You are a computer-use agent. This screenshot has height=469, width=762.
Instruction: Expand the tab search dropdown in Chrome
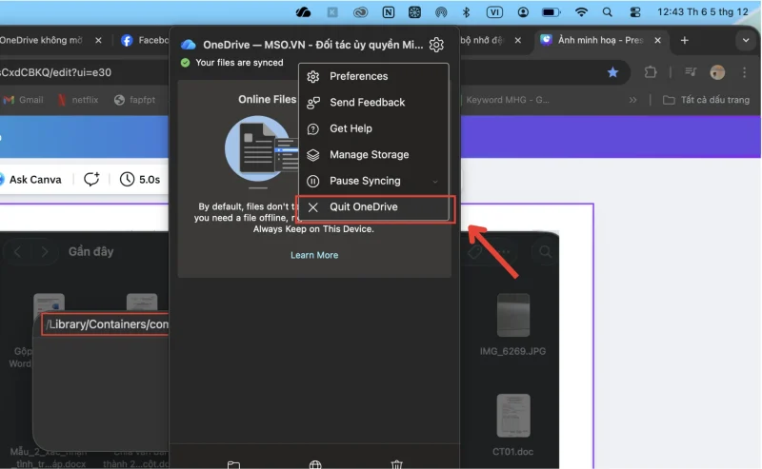pyautogui.click(x=746, y=40)
